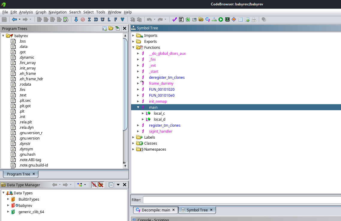The height and width of the screenshot is (221, 341).
Task: Click the Disassemble down-arrow toolbar icon
Action: [x=76, y=19]
